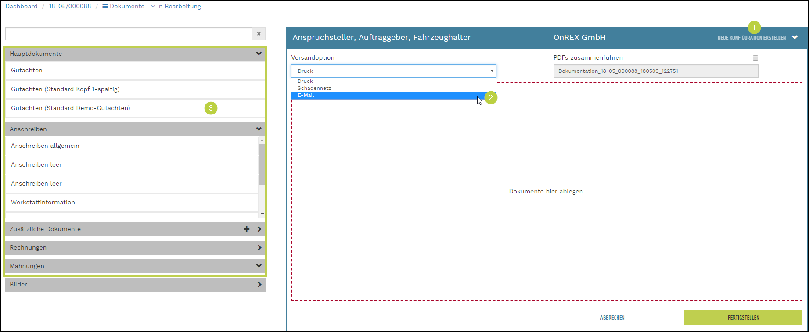The image size is (809, 332).
Task: Go to the Dashboard breadcrumb link
Action: (22, 7)
